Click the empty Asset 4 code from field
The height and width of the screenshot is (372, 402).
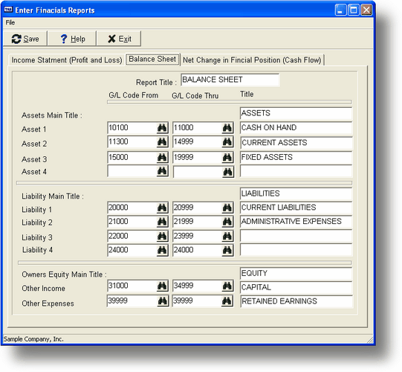(132, 171)
